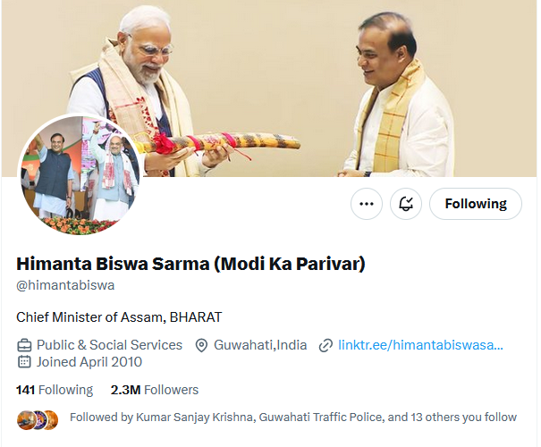Click the first mutual follower avatar

[x=26, y=420]
